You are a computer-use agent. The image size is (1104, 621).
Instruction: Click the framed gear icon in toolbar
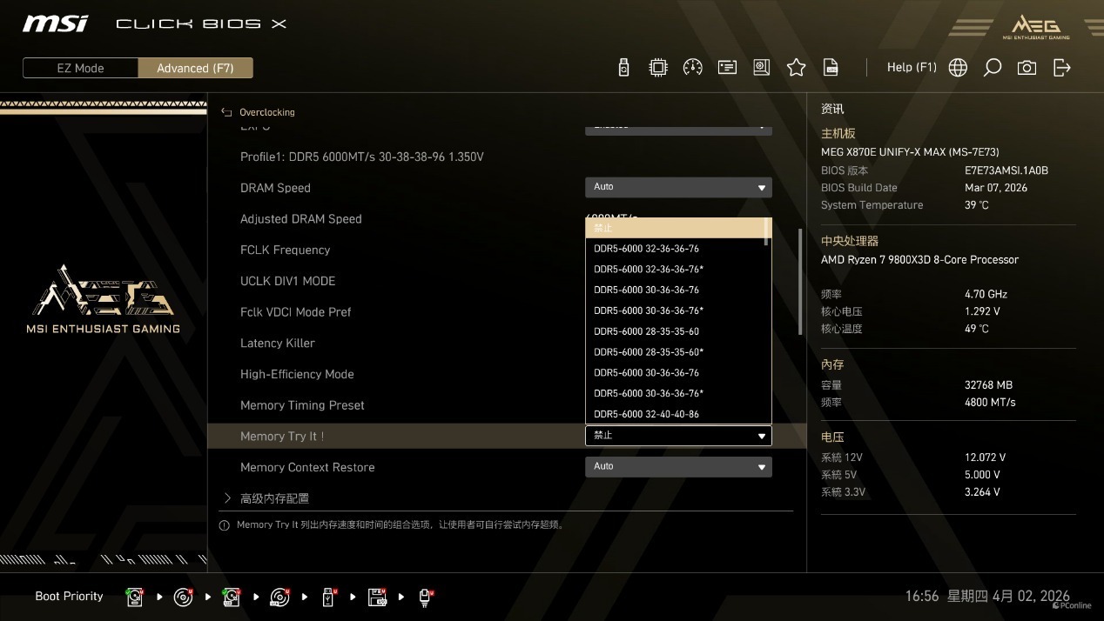tap(762, 68)
